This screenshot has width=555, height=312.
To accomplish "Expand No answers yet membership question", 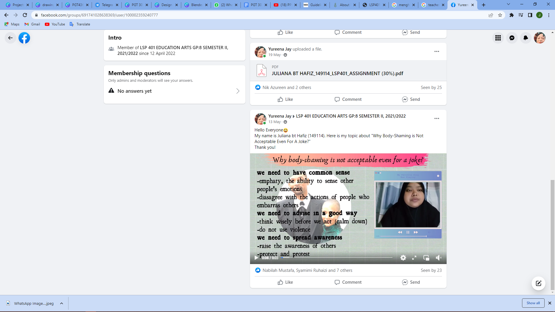I will click(174, 91).
